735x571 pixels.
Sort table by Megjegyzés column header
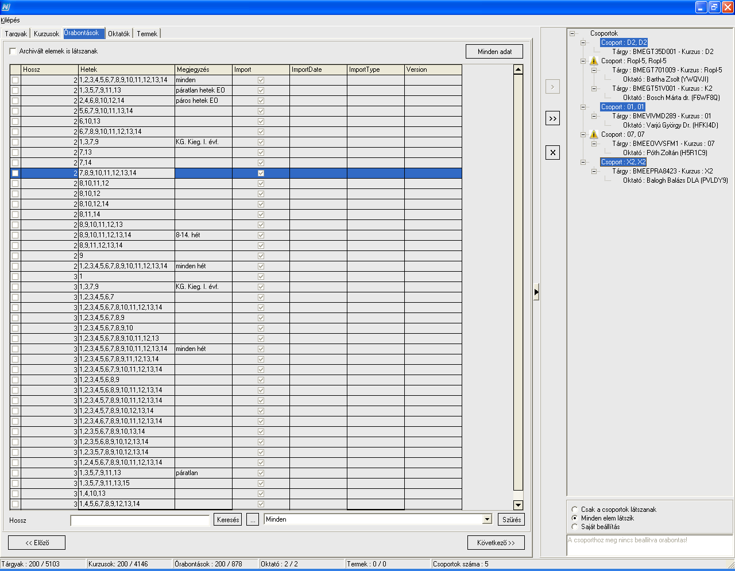pos(203,70)
